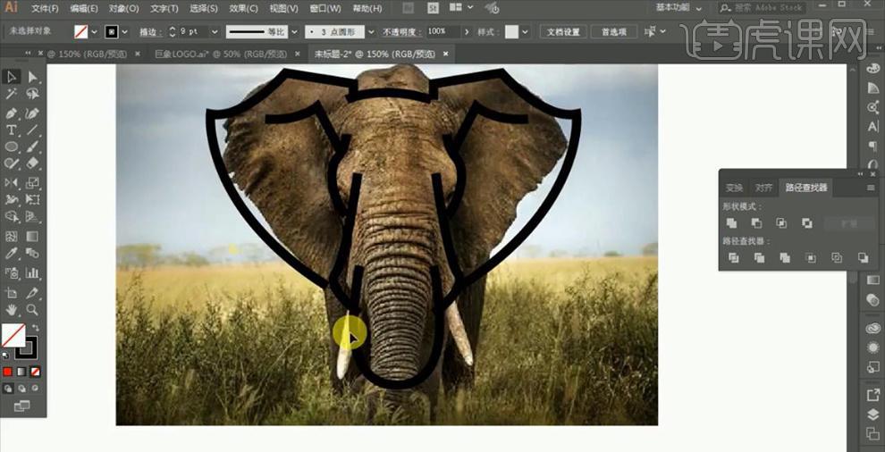Click Merge in Pathfinder panel
Viewport: 885px width, 452px height.
pyautogui.click(x=785, y=258)
